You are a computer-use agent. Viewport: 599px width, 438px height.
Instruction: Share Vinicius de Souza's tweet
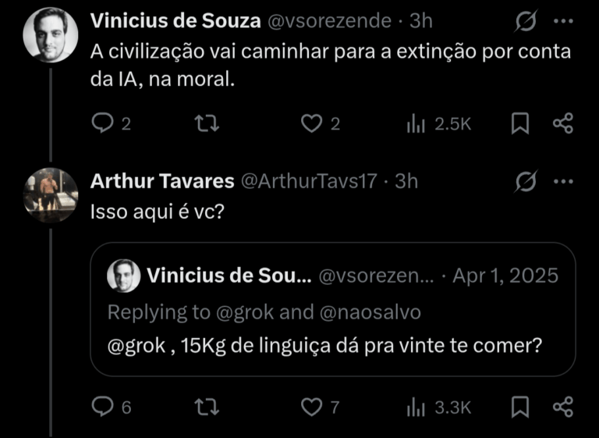coord(562,123)
